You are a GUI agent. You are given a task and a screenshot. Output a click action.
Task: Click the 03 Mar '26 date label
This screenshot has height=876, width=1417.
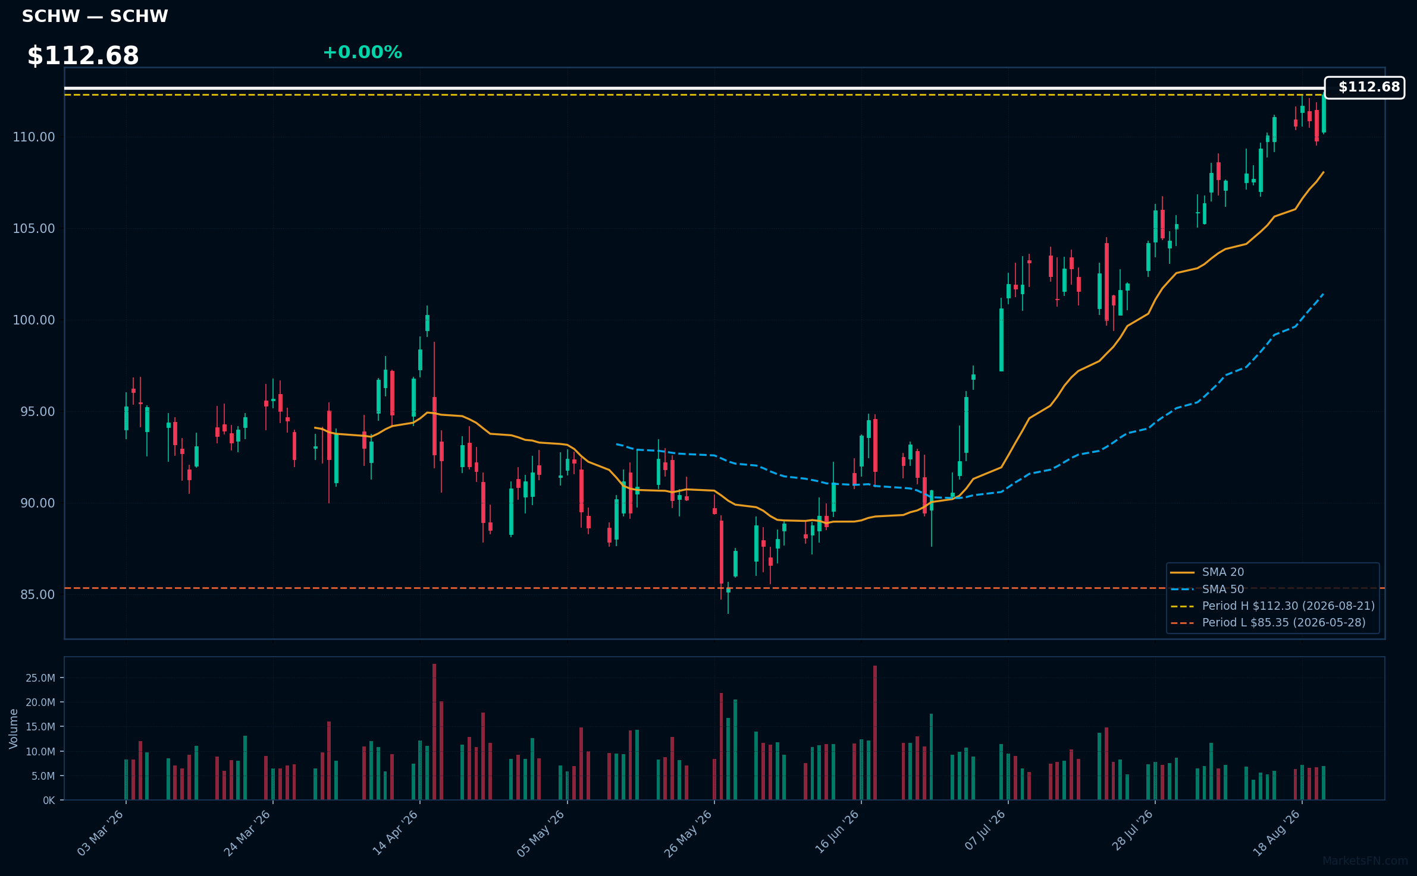pyautogui.click(x=101, y=833)
